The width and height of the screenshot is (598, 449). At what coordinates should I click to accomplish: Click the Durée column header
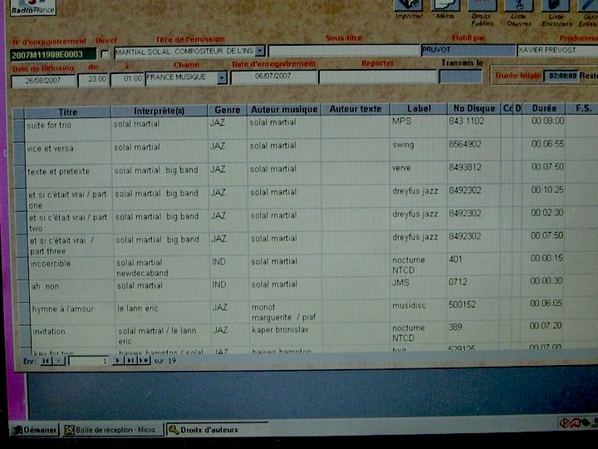point(544,108)
